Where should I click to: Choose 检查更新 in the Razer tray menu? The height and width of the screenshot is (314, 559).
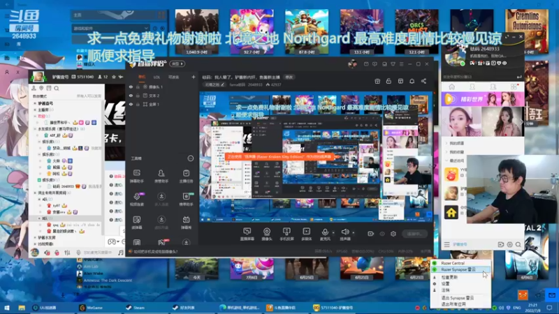(x=460, y=277)
